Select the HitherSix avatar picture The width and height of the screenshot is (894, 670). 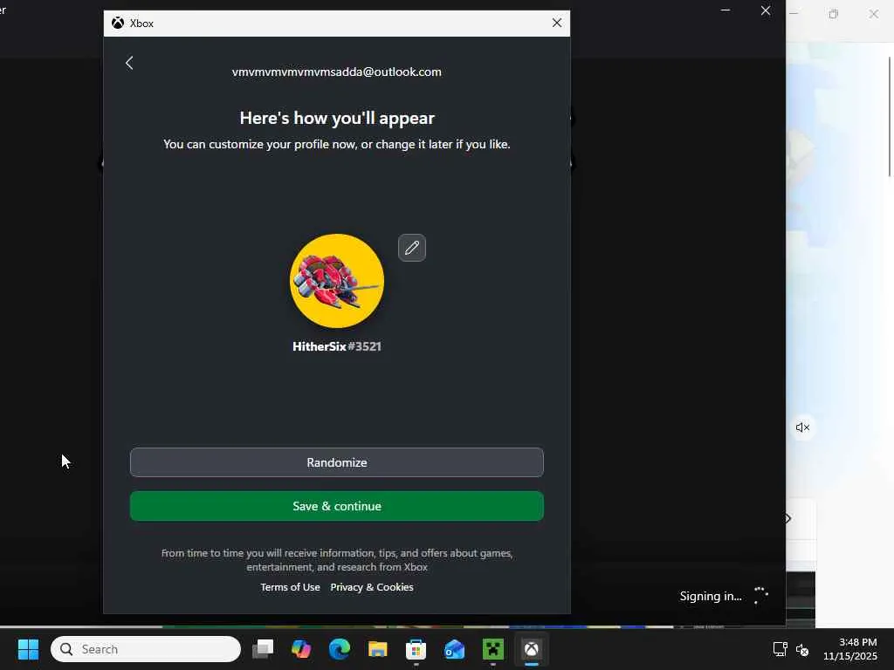tap(336, 281)
